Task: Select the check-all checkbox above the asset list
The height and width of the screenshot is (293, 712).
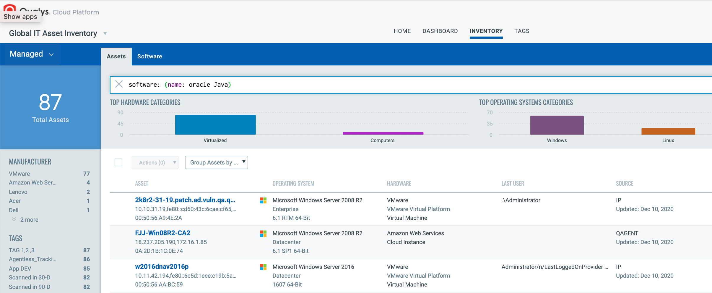Action: (x=118, y=162)
